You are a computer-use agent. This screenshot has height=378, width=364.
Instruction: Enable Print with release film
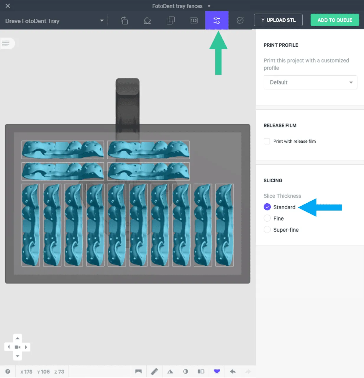[x=267, y=141]
